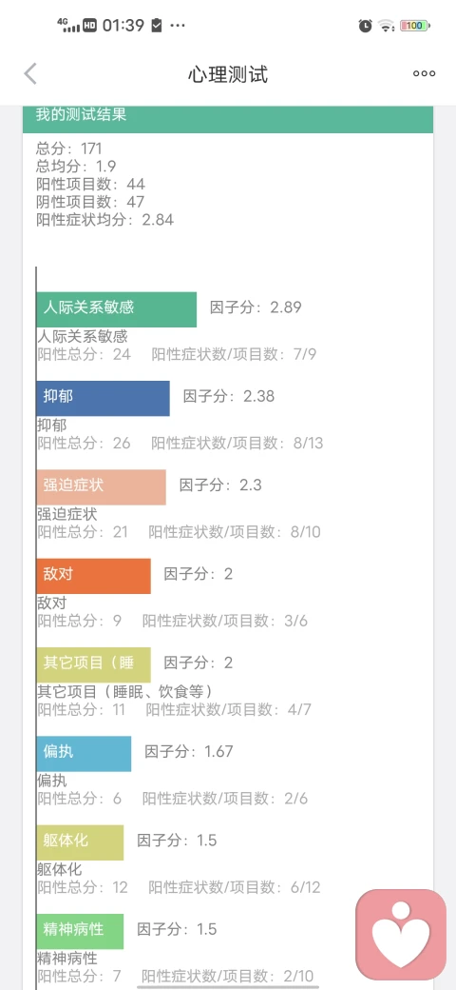456x990 pixels.
Task: Select the yellow 其它项目 bar
Action: pos(93,664)
